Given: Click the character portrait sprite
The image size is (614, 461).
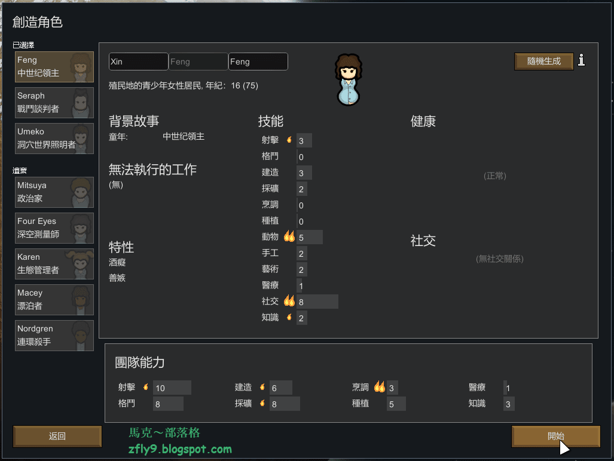Looking at the screenshot, I should click(348, 80).
